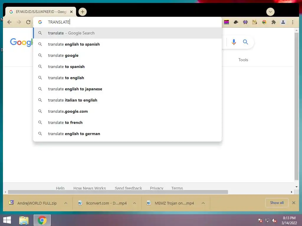Click the vertical scrollbar thumb
The image size is (302, 226).
click(x=296, y=106)
